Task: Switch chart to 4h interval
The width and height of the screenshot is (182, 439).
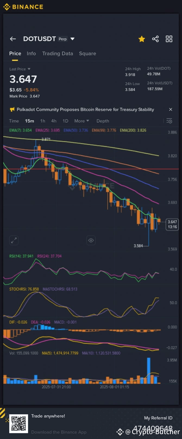Action: click(x=54, y=121)
